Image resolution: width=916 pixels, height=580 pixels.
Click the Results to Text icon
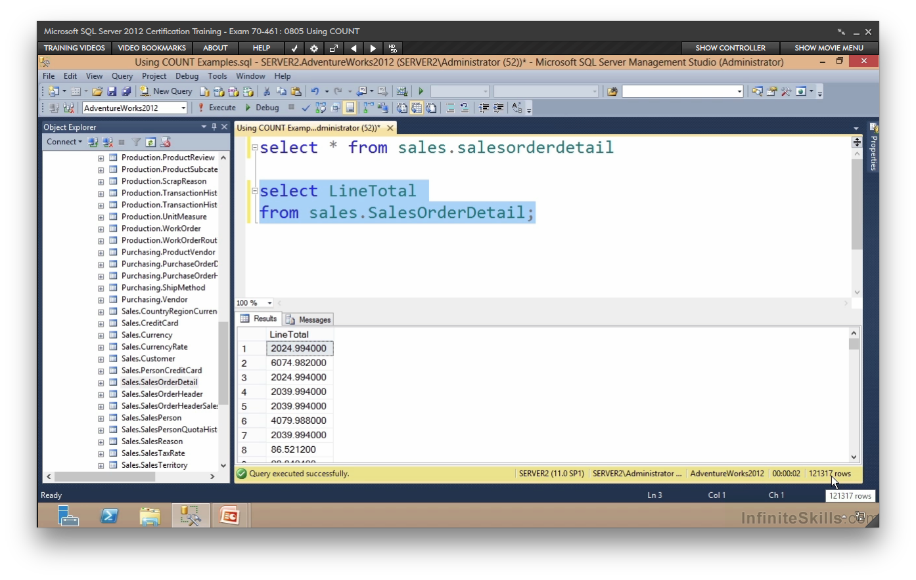401,108
